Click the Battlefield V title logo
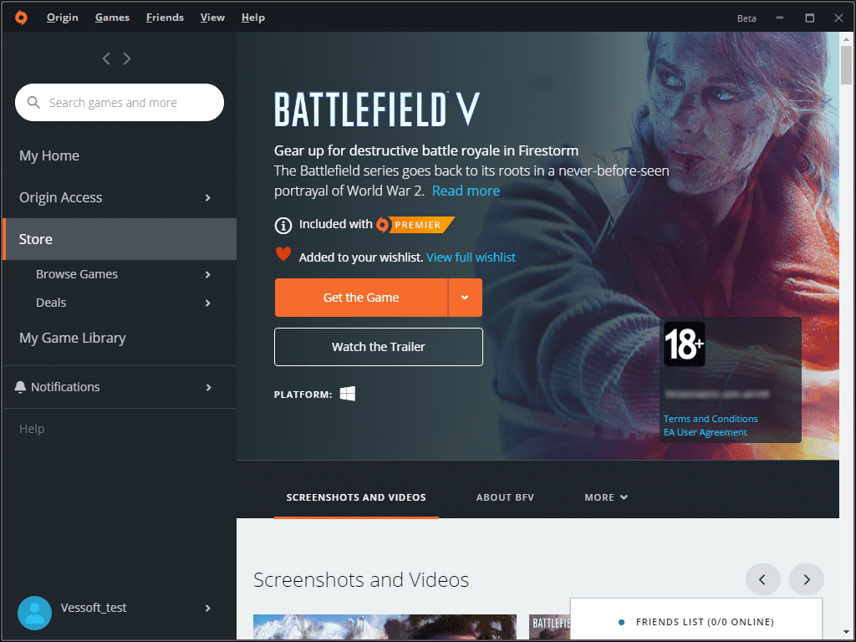Image resolution: width=856 pixels, height=642 pixels. coord(377,110)
